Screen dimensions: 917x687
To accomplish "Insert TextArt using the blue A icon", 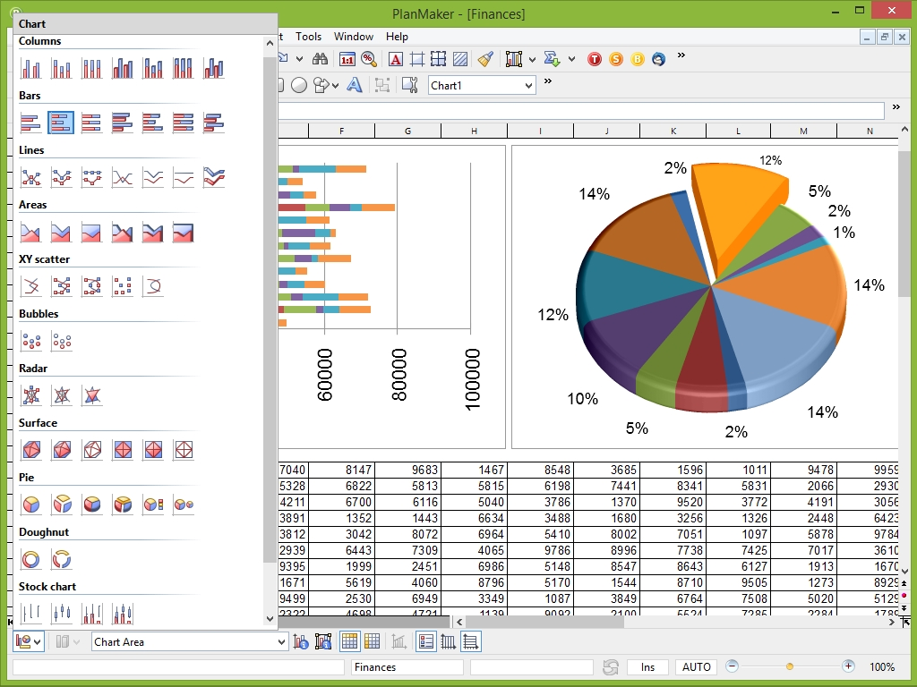I will tap(354, 85).
